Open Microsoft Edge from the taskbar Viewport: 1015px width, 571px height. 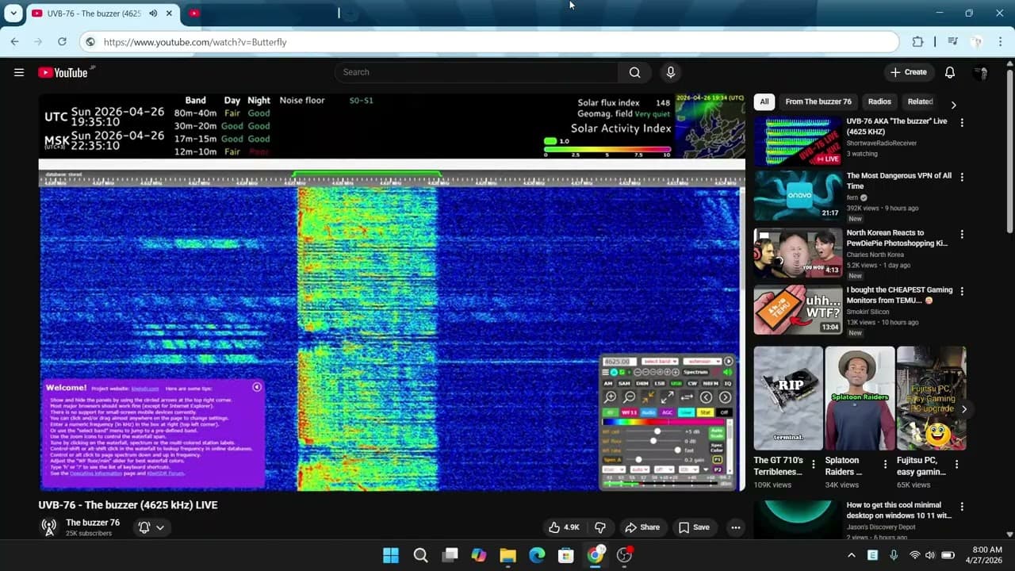(537, 555)
